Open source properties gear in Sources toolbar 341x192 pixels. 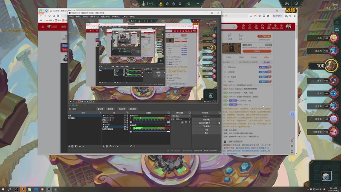[110, 146]
